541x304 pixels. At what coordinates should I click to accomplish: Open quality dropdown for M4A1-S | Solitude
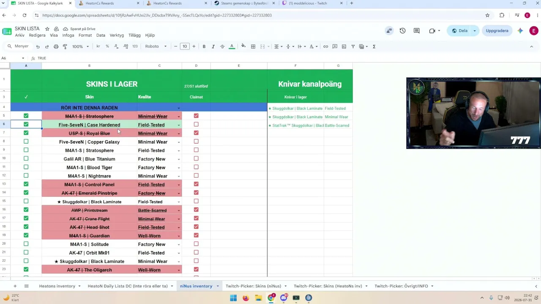click(x=179, y=244)
